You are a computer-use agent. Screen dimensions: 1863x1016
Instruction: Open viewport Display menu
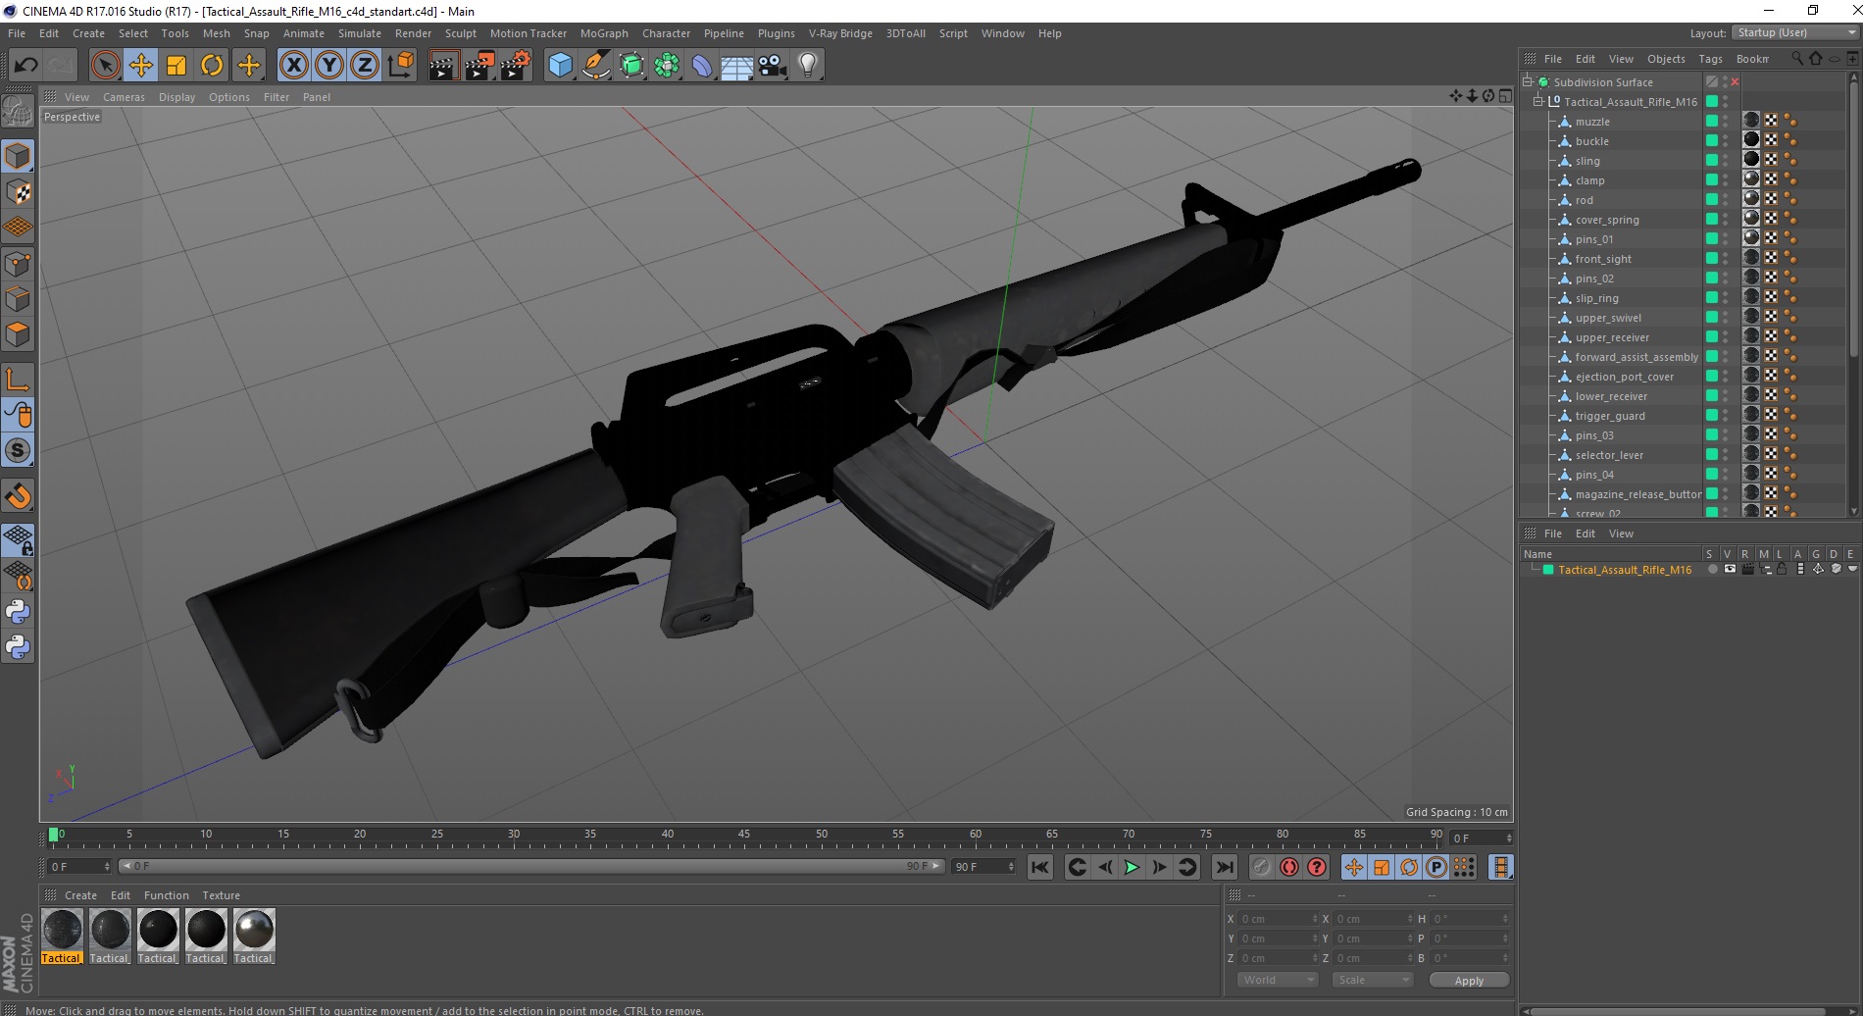pyautogui.click(x=176, y=97)
